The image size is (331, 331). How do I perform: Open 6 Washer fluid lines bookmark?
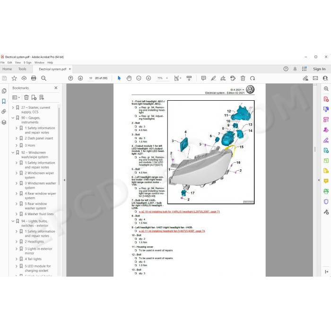pos(39,214)
